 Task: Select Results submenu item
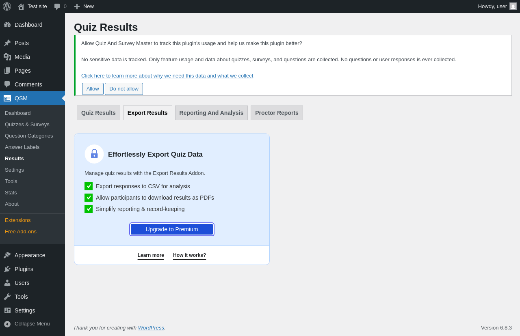[x=32, y=159]
